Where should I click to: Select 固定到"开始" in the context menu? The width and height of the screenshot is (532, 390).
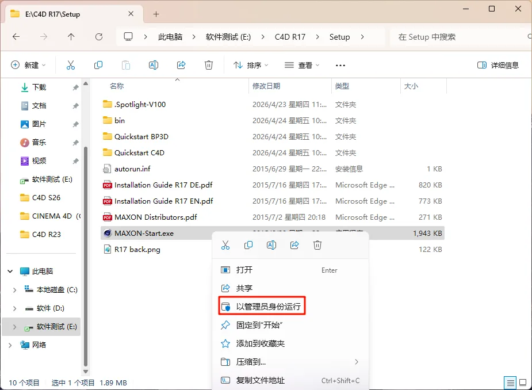pos(290,325)
